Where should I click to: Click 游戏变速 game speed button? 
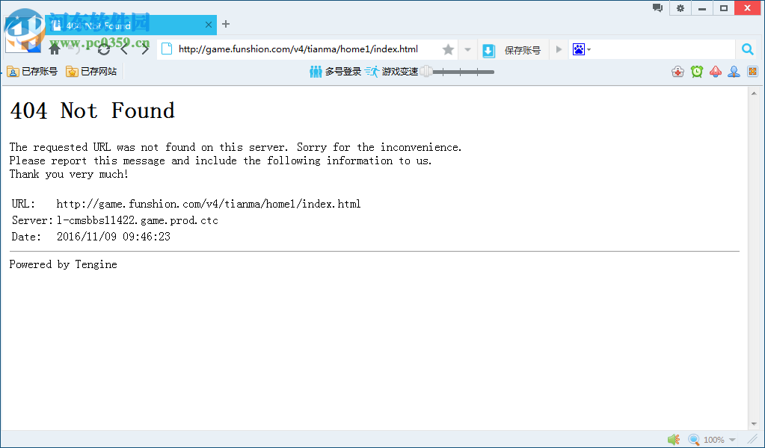tap(392, 72)
